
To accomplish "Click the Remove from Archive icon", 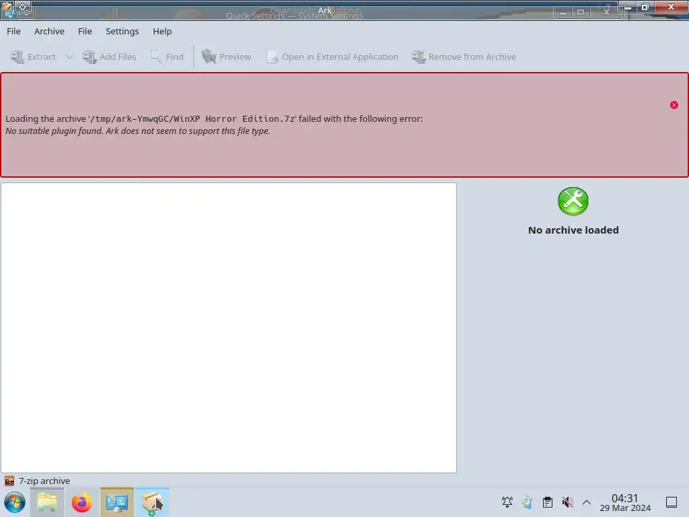I will 419,57.
